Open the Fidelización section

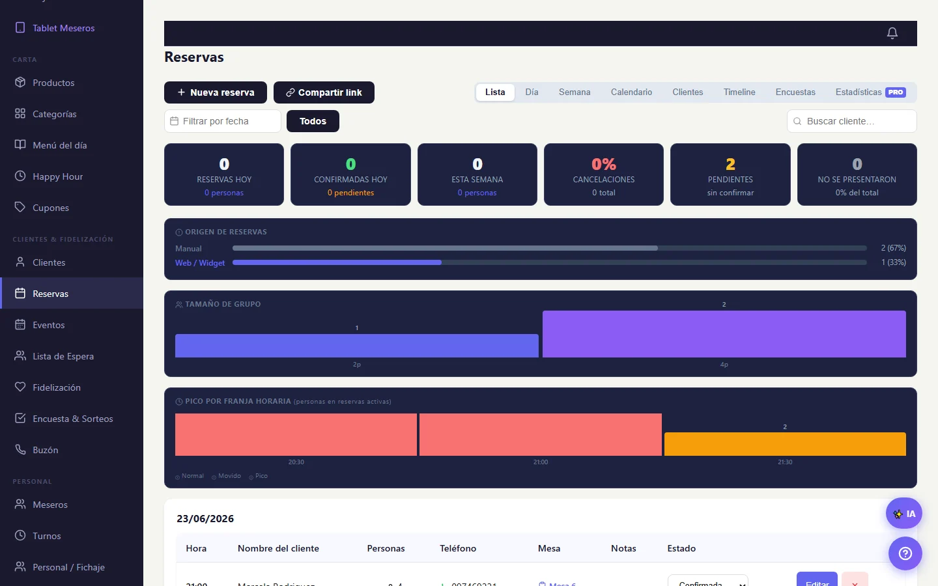pos(72,387)
